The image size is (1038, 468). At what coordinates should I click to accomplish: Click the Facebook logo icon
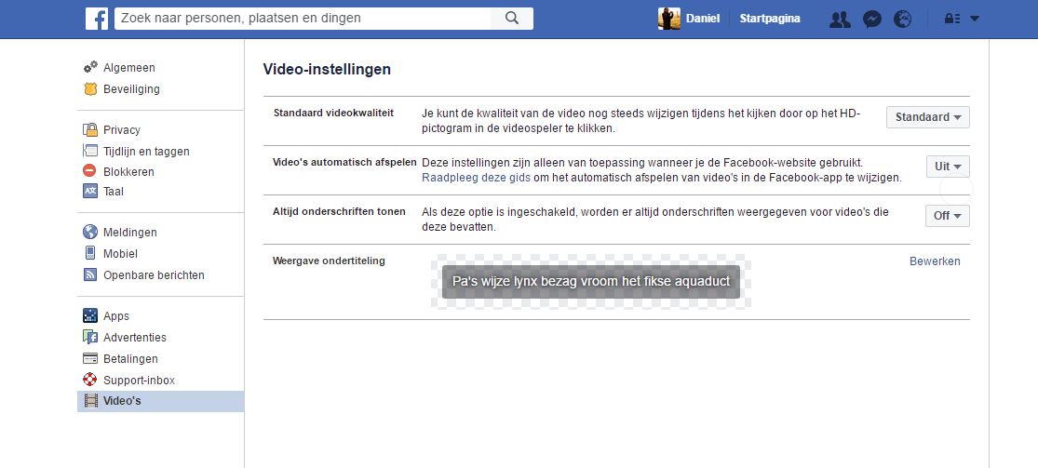[97, 19]
